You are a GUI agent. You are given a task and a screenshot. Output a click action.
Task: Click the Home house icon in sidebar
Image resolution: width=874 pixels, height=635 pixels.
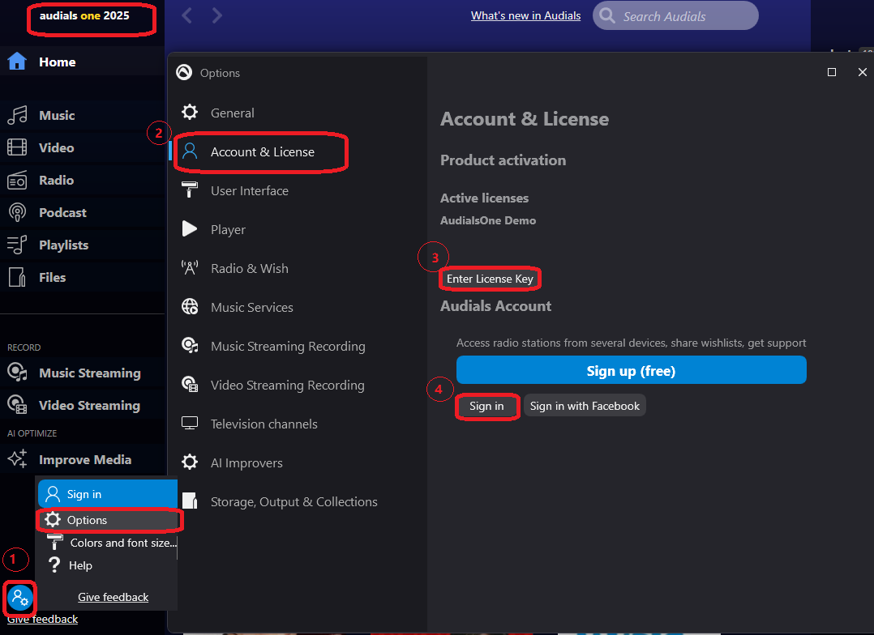tap(17, 62)
